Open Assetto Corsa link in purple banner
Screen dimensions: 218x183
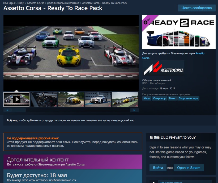75,165
